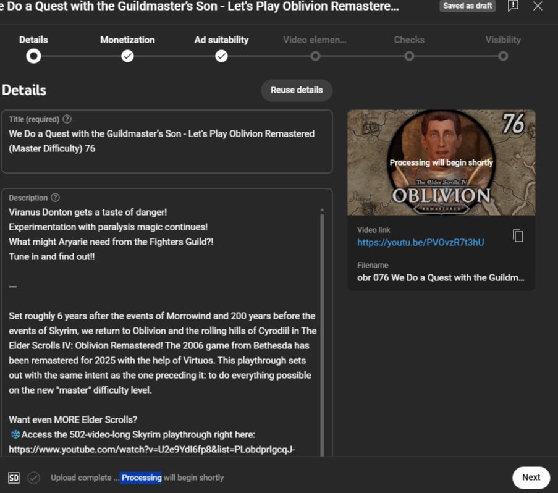558x493 pixels.
Task: Click the 'Viranus Donton gets a taste' line
Action: pos(88,213)
